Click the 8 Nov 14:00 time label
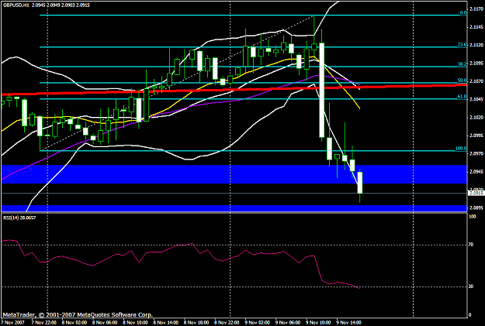The width and height of the screenshot is (485, 326). (x=166, y=323)
